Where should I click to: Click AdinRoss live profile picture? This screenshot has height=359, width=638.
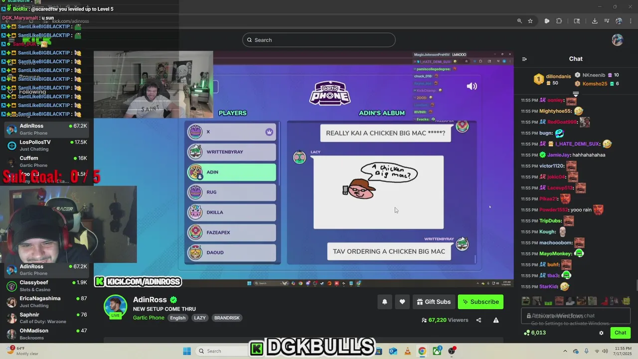point(115,306)
